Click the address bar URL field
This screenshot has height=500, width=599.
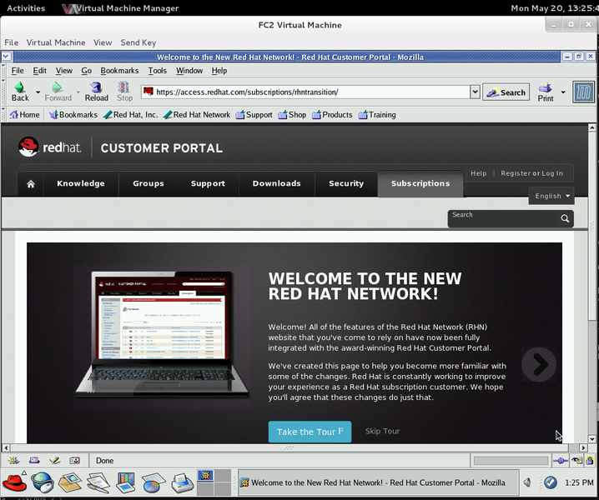point(309,92)
